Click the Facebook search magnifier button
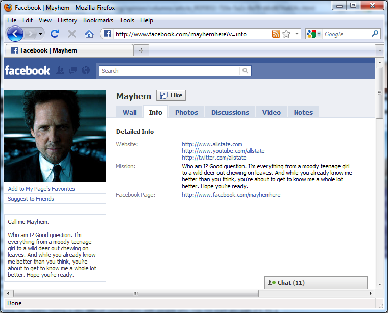 pos(245,71)
